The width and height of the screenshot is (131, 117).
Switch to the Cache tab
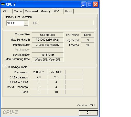click(18, 11)
